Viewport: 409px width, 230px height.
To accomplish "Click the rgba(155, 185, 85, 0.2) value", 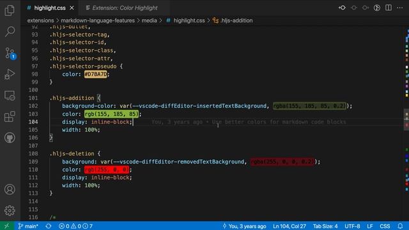I will pos(309,106).
